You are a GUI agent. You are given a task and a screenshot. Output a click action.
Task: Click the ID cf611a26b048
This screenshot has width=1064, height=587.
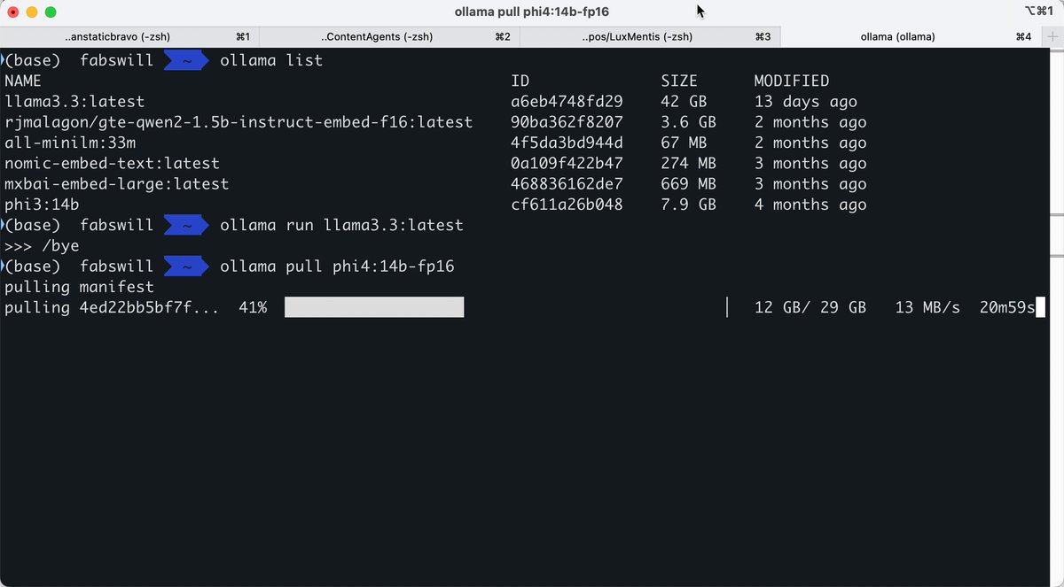point(567,205)
